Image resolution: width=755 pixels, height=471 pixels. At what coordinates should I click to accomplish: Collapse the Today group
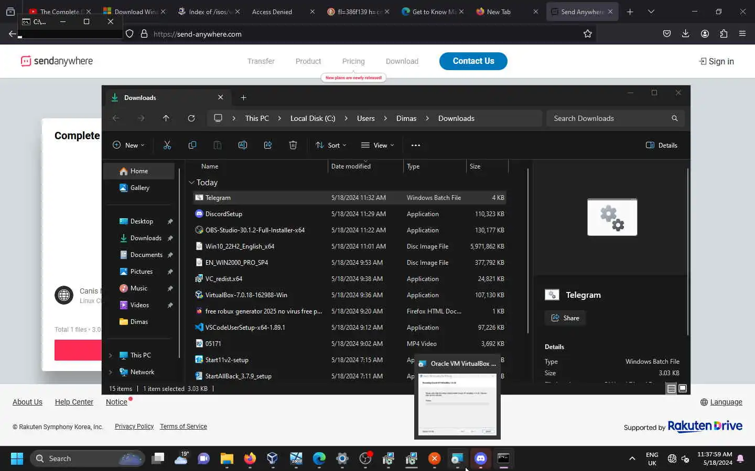coord(191,182)
